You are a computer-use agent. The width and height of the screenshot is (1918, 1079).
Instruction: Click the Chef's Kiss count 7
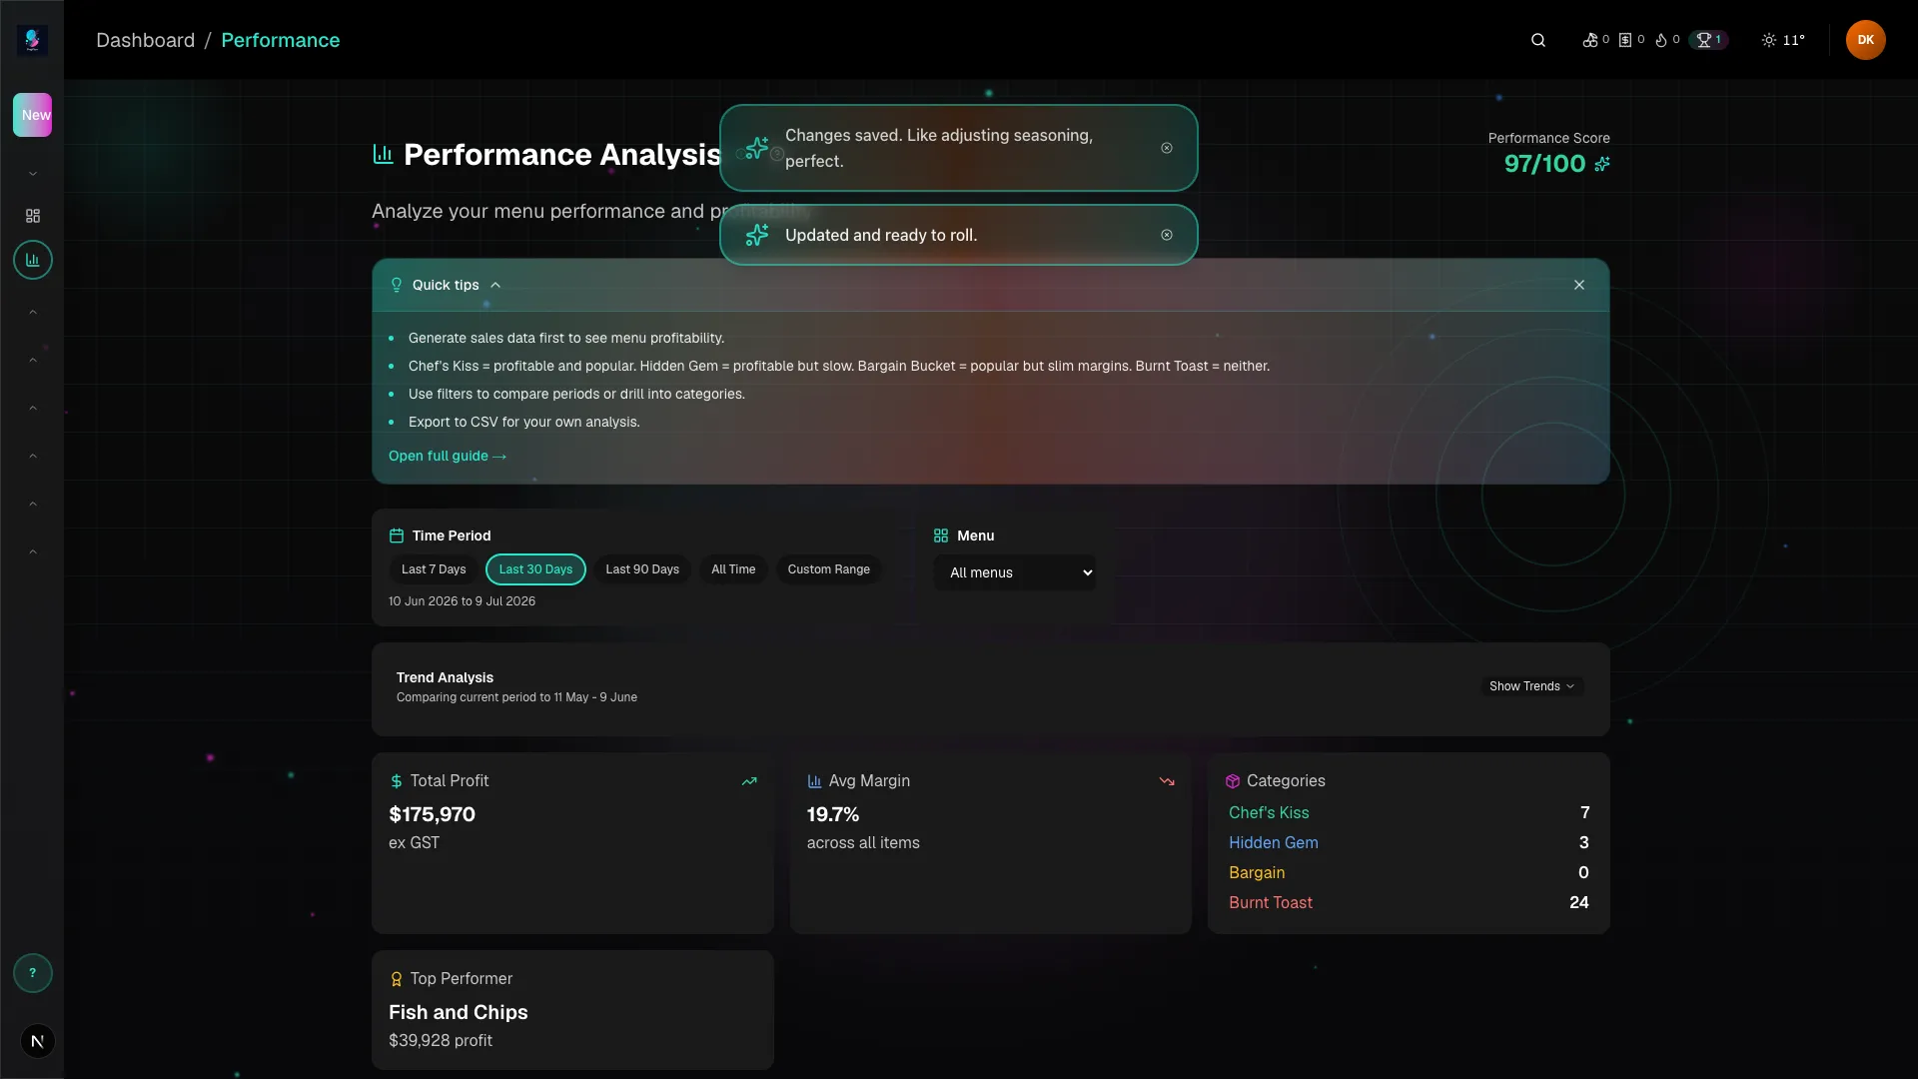click(1584, 813)
